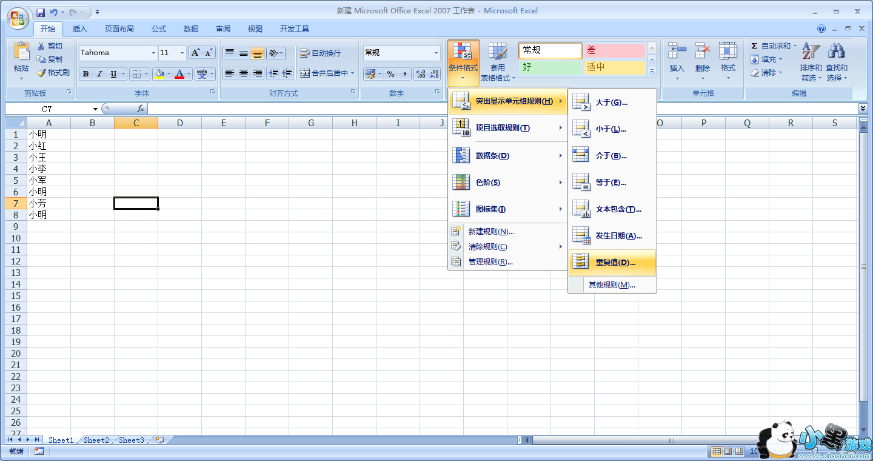Click the Find and Select binoculars icon
Viewport: 873px width, 461px height.
pyautogui.click(x=837, y=52)
